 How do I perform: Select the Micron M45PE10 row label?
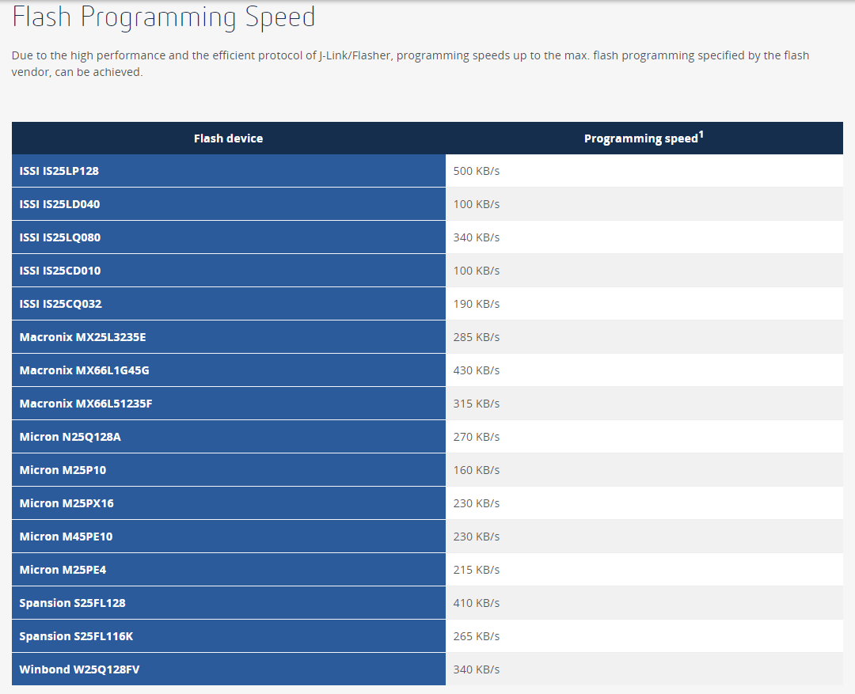coord(66,537)
